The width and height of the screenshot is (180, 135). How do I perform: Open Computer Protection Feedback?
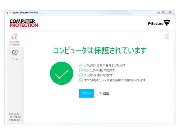click(x=15, y=117)
